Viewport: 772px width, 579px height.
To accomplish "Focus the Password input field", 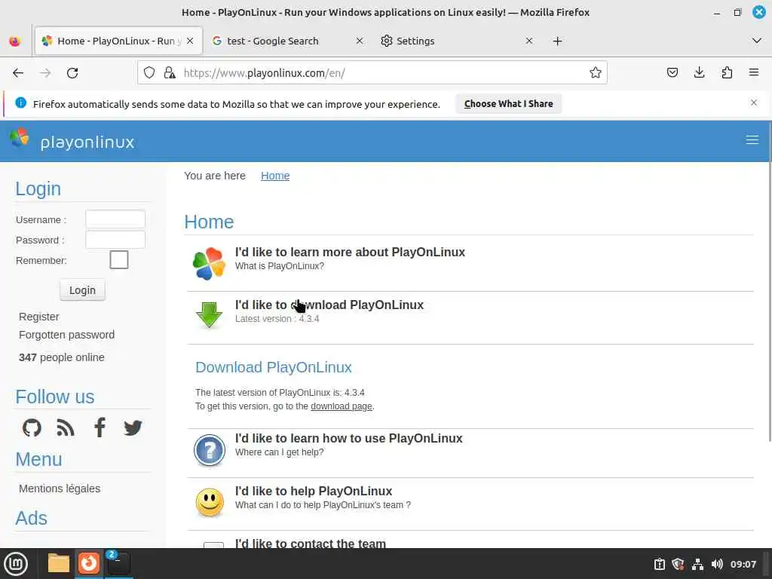I will [x=115, y=240].
